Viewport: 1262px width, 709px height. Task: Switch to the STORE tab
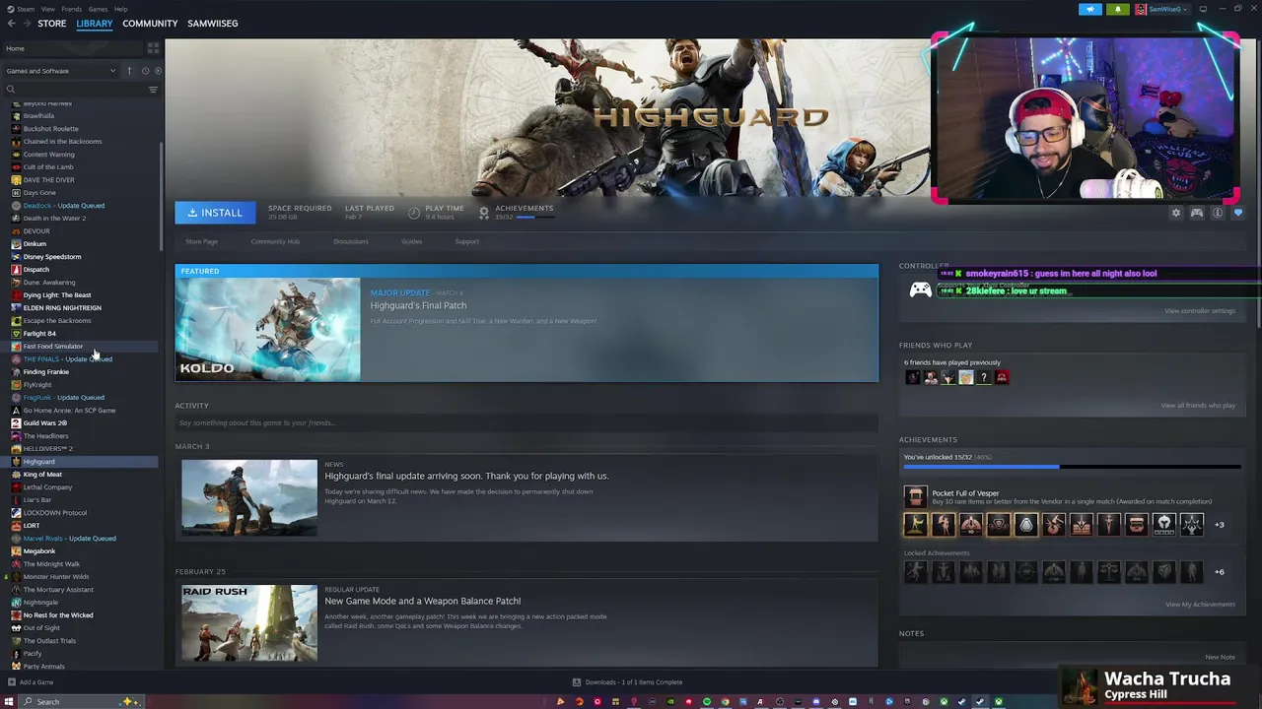pyautogui.click(x=52, y=23)
